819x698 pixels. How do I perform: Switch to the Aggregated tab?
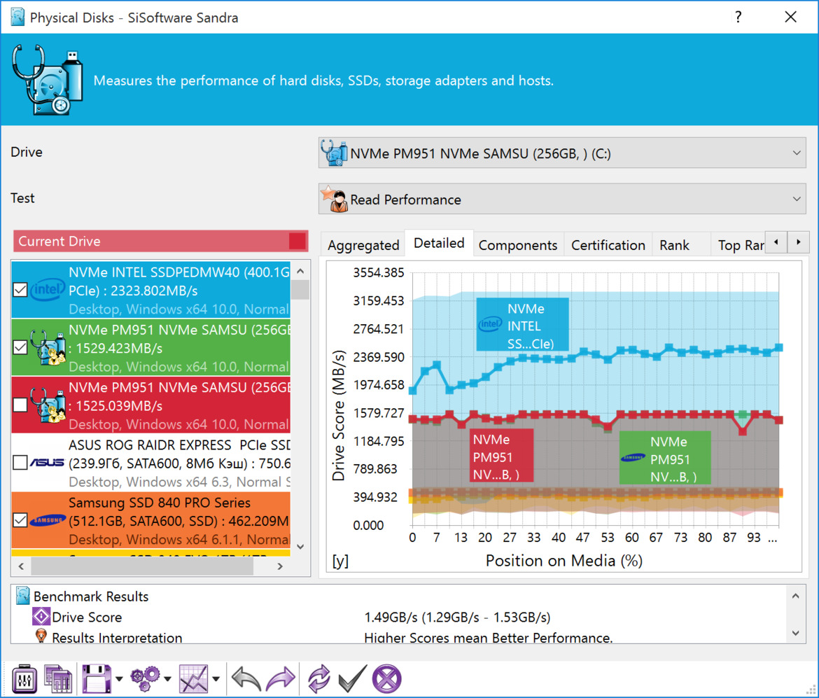[x=363, y=245]
